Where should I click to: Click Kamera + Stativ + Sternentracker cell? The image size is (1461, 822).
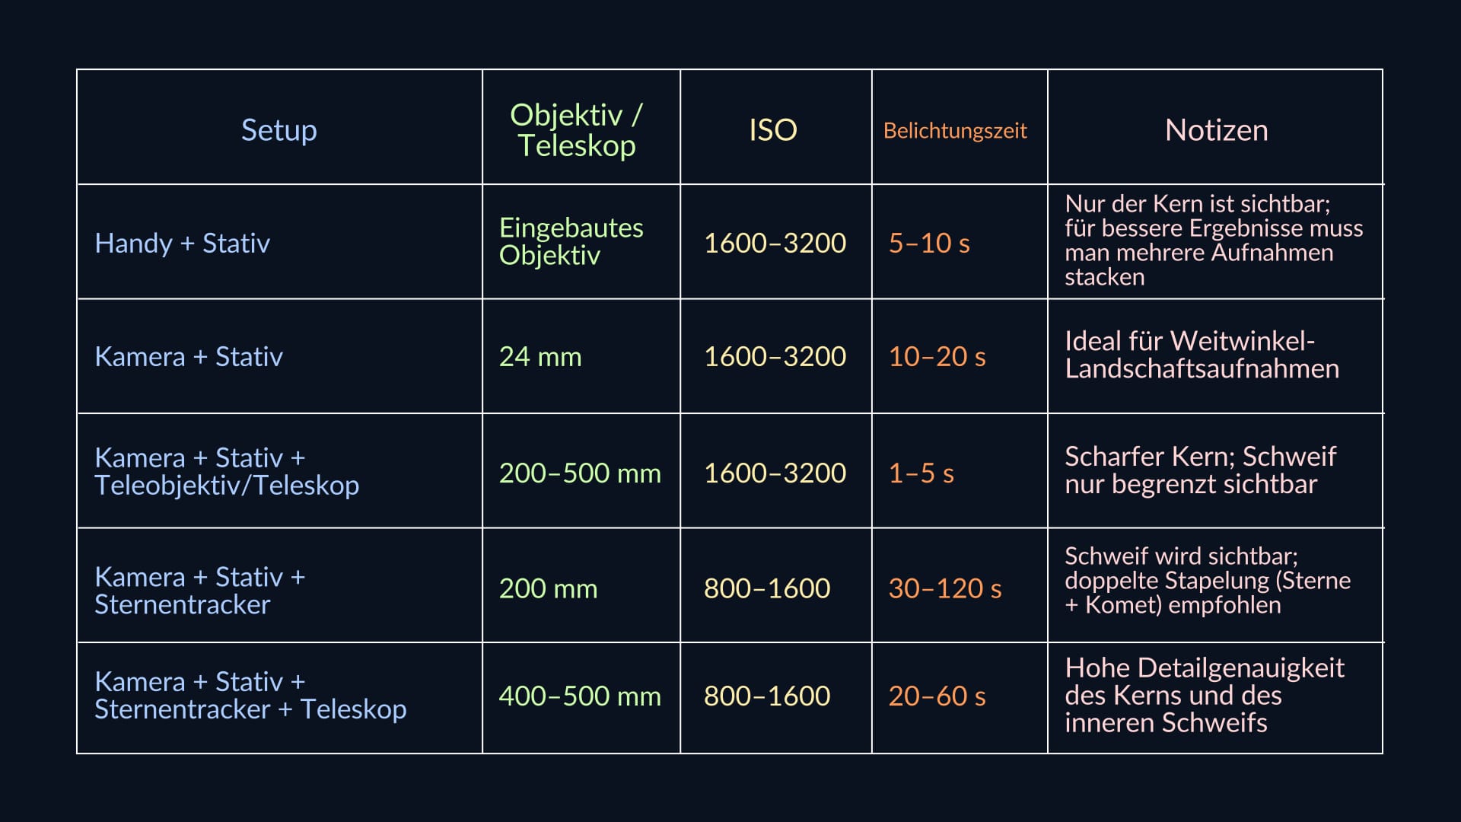tap(199, 590)
